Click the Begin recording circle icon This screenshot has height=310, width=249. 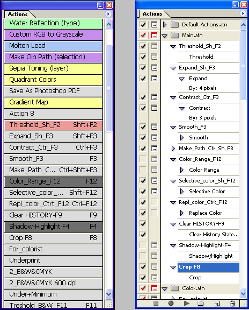coord(171,304)
